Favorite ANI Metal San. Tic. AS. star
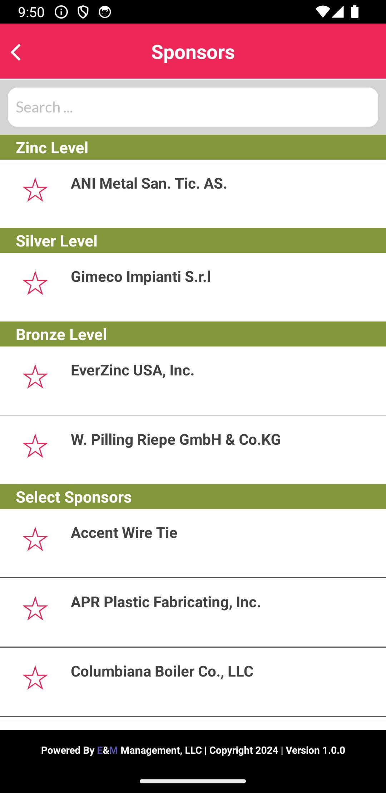The width and height of the screenshot is (386, 793). (x=35, y=190)
